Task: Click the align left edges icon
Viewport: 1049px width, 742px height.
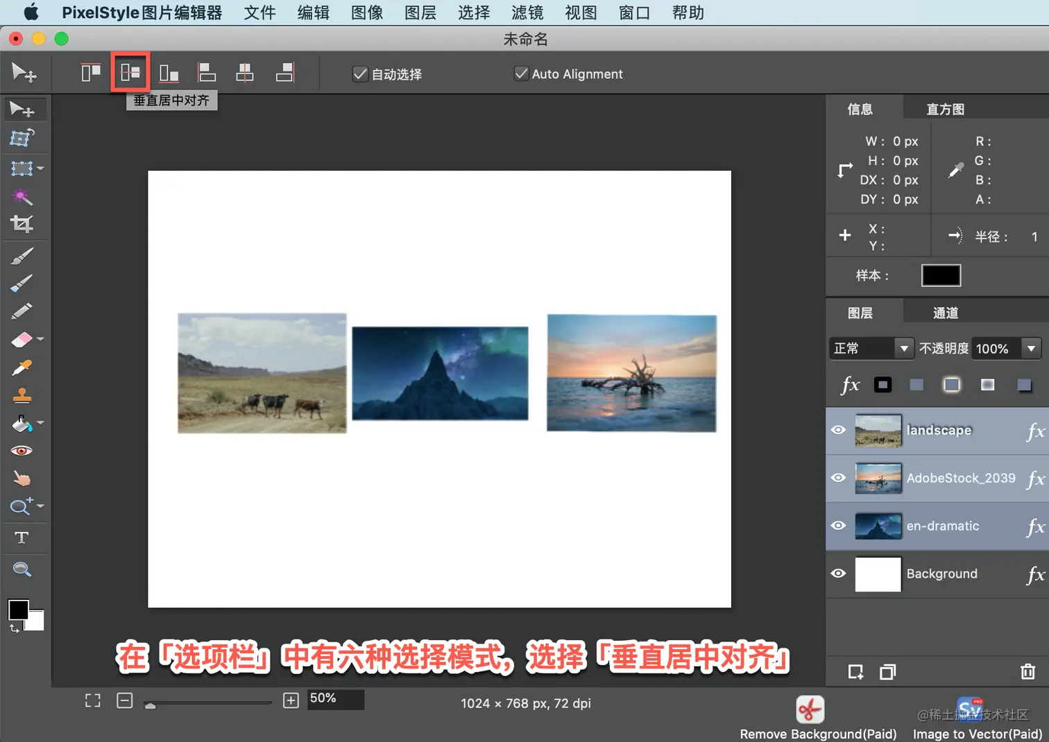Action: pyautogui.click(x=207, y=72)
